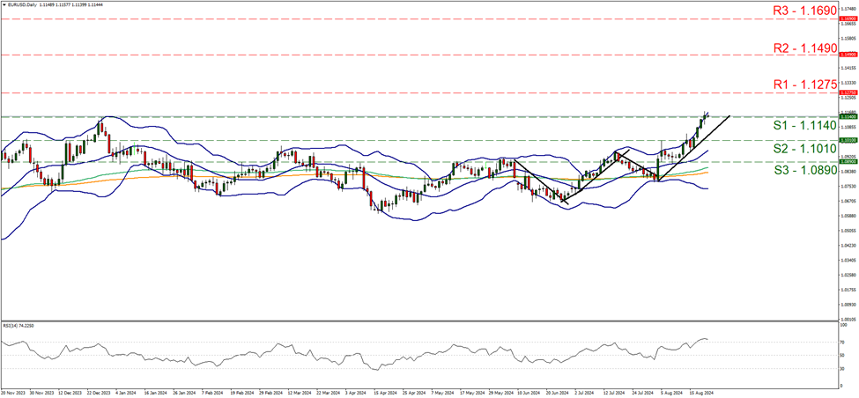Expand the chart dropdown arrow beside EURUSD.Daily
Screen dimensions: 859x398
[x=3, y=4]
